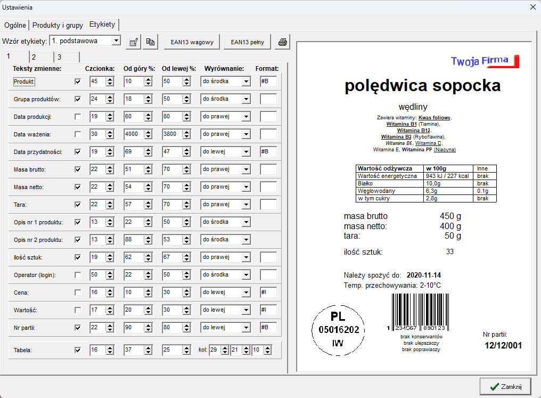Click Data ważenia Od góry field 4000

(x=134, y=134)
